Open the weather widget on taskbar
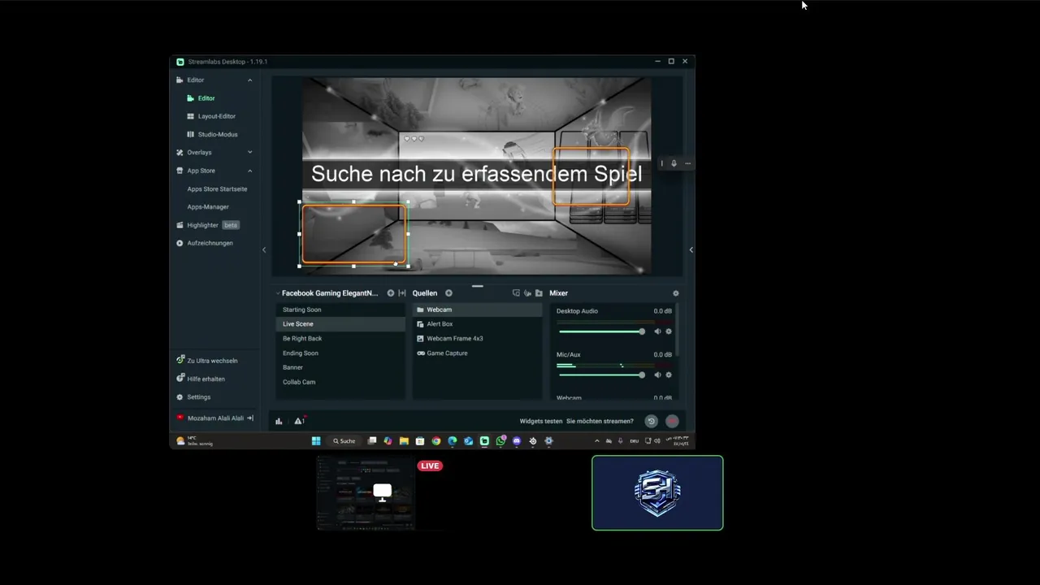Image resolution: width=1040 pixels, height=585 pixels. [195, 441]
